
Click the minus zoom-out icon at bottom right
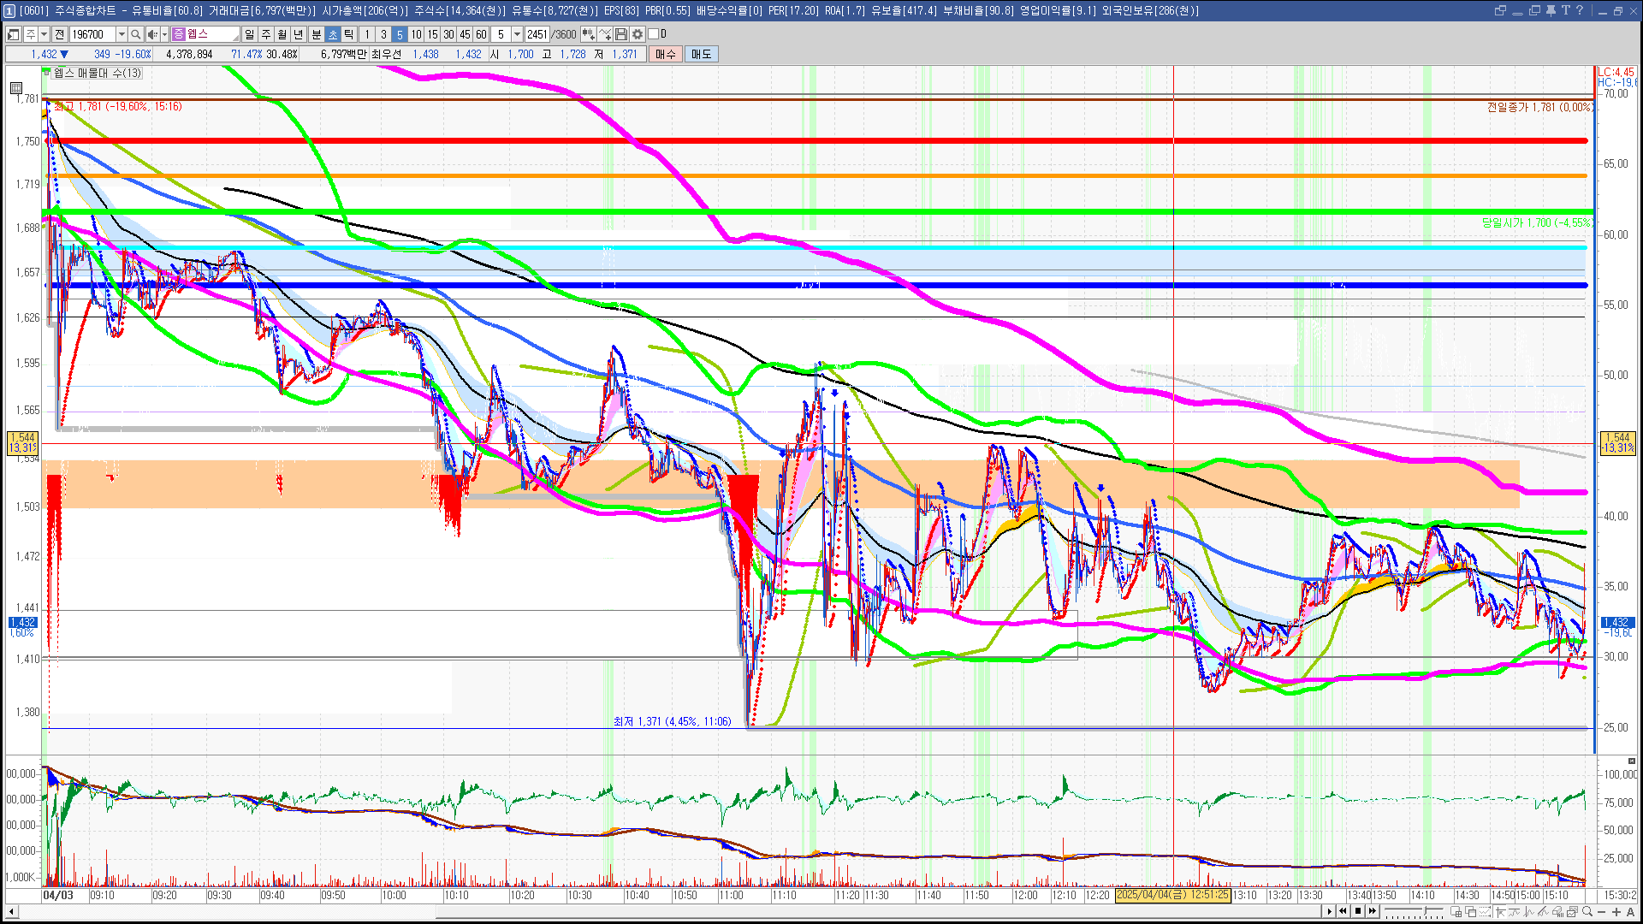[x=1602, y=911]
